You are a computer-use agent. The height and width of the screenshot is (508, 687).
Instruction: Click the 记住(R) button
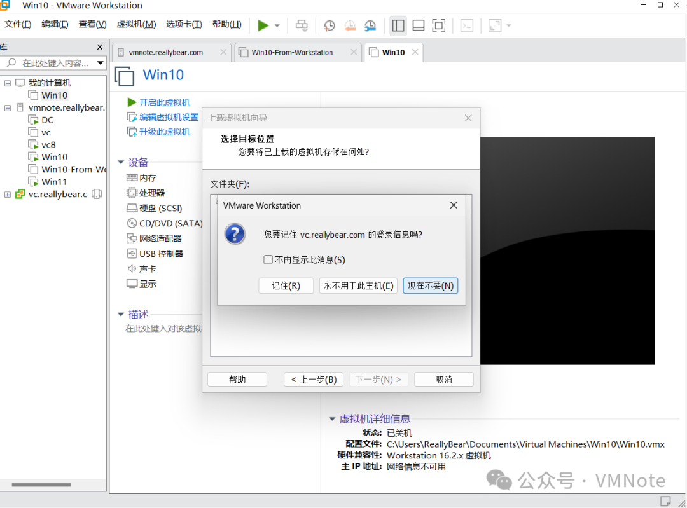286,285
